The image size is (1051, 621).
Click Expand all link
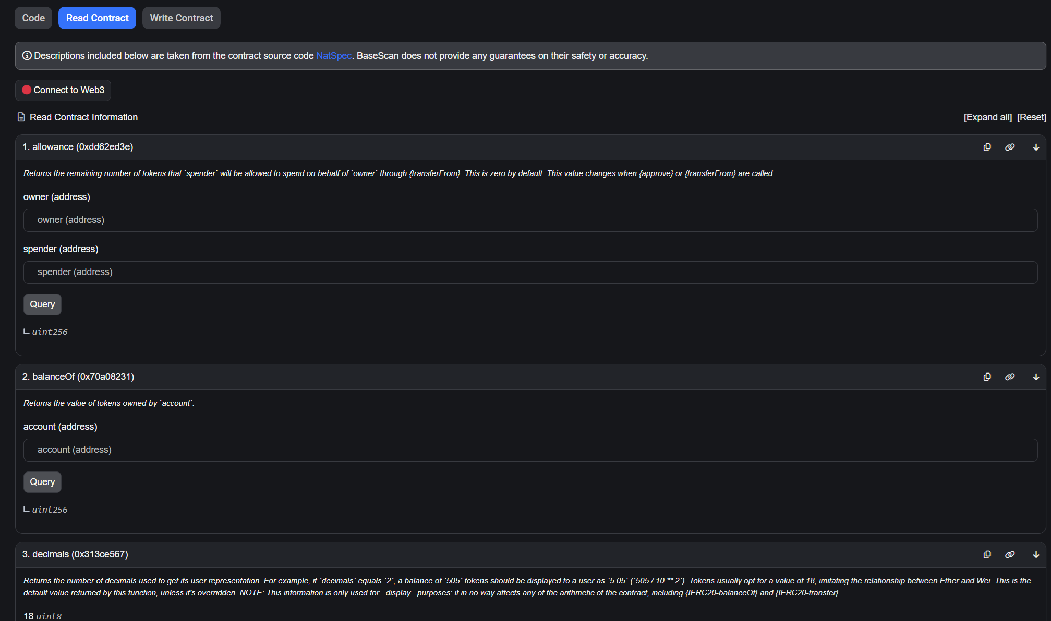pyautogui.click(x=987, y=117)
